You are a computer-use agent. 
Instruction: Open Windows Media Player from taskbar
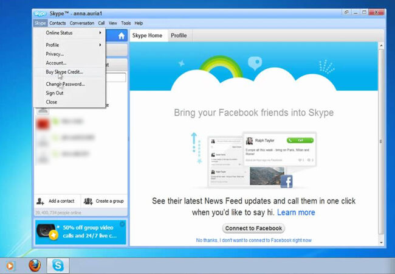[10, 266]
